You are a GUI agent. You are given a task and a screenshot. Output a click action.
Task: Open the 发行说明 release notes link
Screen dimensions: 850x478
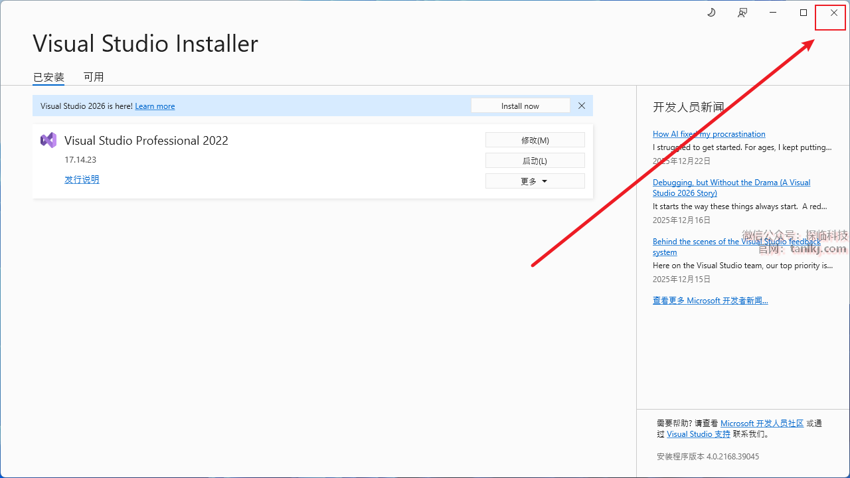[x=82, y=179]
